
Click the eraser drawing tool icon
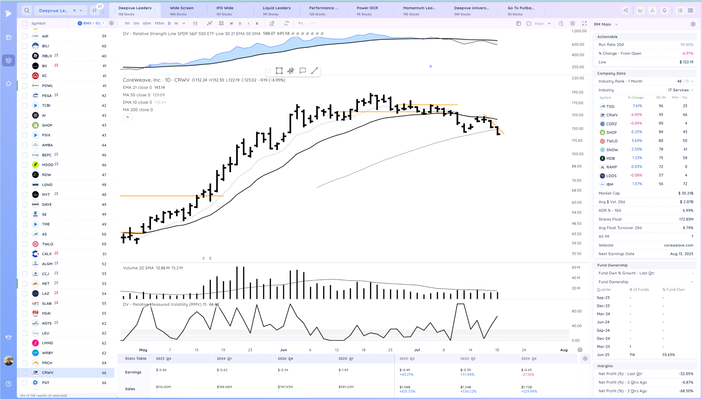coord(272,23)
